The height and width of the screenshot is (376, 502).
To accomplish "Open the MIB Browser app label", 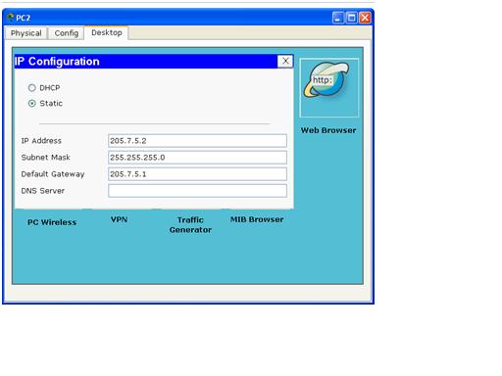I will pyautogui.click(x=257, y=219).
